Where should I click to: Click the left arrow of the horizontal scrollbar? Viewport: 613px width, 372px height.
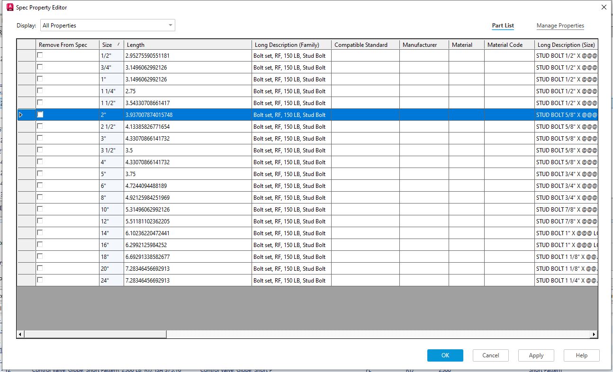pos(19,334)
